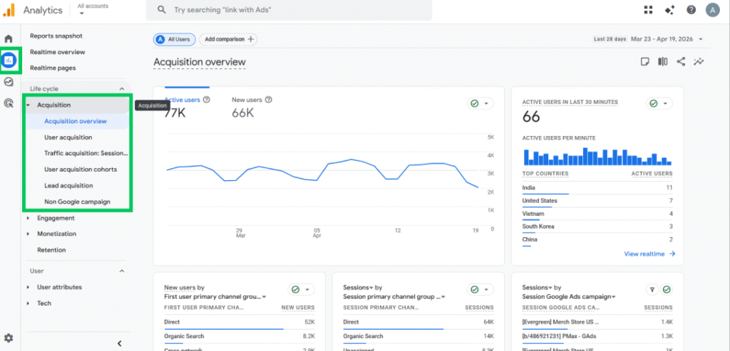
Task: Click the annotations note icon
Action: (644, 62)
